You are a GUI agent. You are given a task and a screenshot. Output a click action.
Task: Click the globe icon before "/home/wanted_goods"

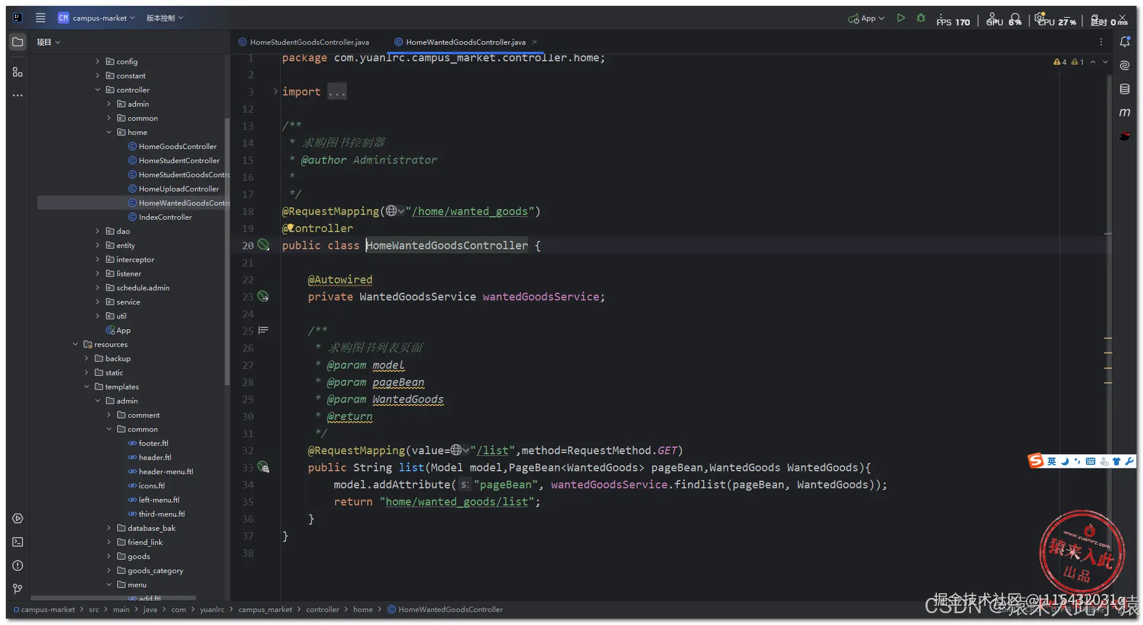point(391,211)
